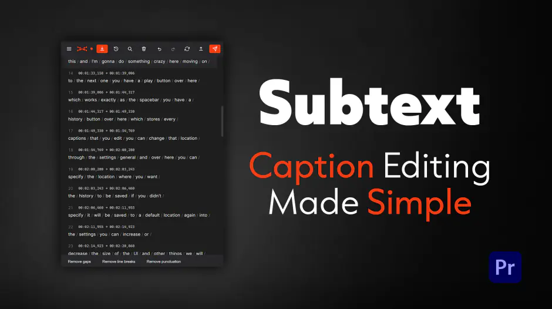Screen dimensions: 552x309
Task: Click Remove punctuation
Action: point(164,261)
